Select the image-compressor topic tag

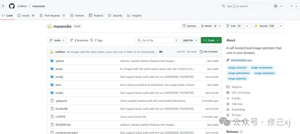coord(264,73)
